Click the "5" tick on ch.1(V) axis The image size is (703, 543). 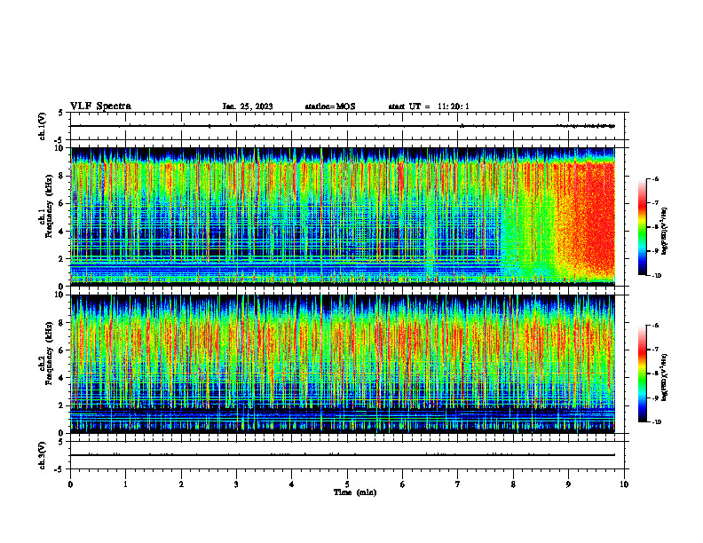(61, 113)
